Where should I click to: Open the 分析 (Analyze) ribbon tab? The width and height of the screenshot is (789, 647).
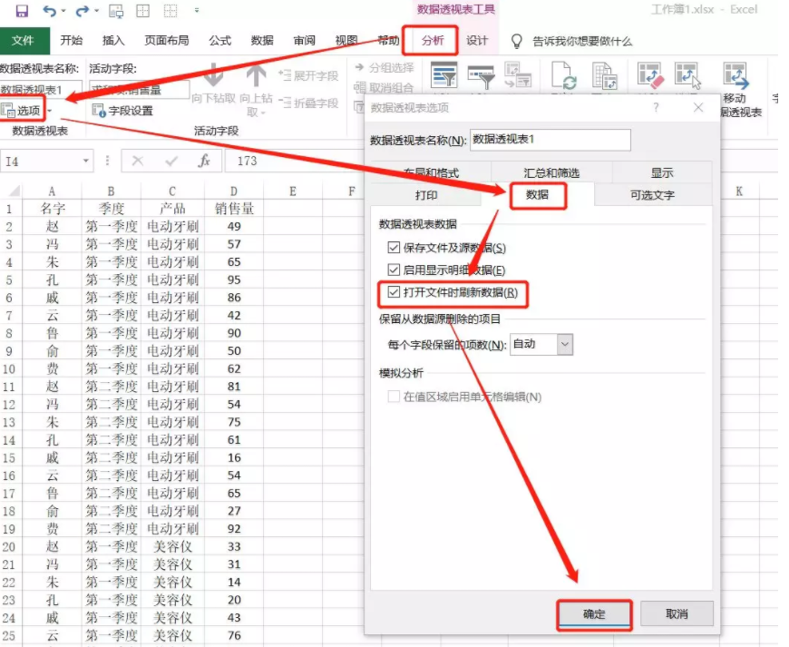[x=433, y=41]
